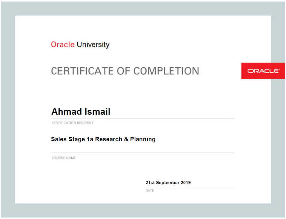Image resolution: width=286 pixels, height=219 pixels.
Task: Select the date 21st September 2019
Action: click(x=168, y=182)
